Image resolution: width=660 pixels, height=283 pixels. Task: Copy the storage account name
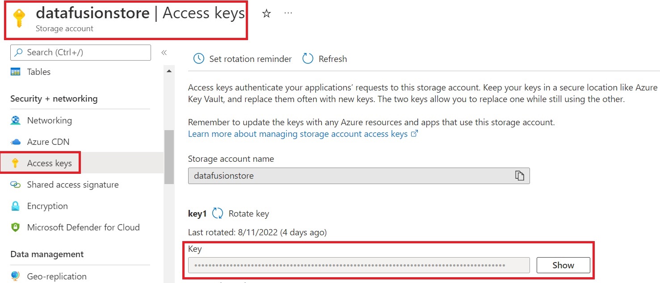click(519, 176)
